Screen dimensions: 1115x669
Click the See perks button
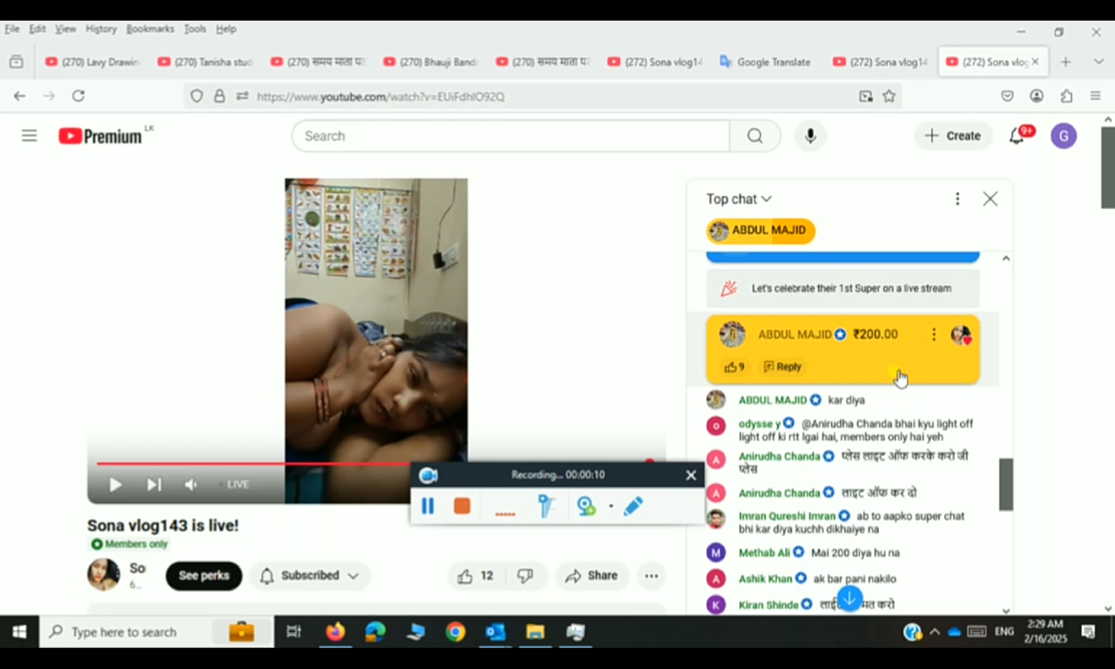[x=204, y=576]
